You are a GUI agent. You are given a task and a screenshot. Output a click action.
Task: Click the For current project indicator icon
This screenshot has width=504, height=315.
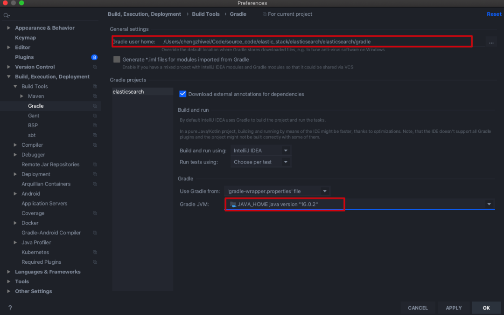click(264, 14)
